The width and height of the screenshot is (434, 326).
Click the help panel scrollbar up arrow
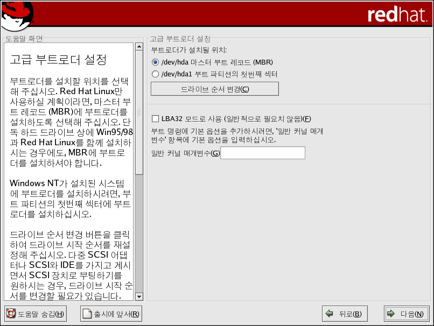(139, 47)
